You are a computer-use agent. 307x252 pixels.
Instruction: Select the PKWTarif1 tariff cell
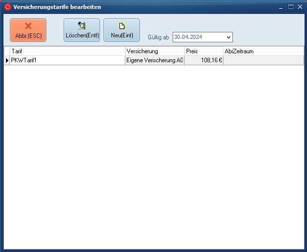point(67,60)
